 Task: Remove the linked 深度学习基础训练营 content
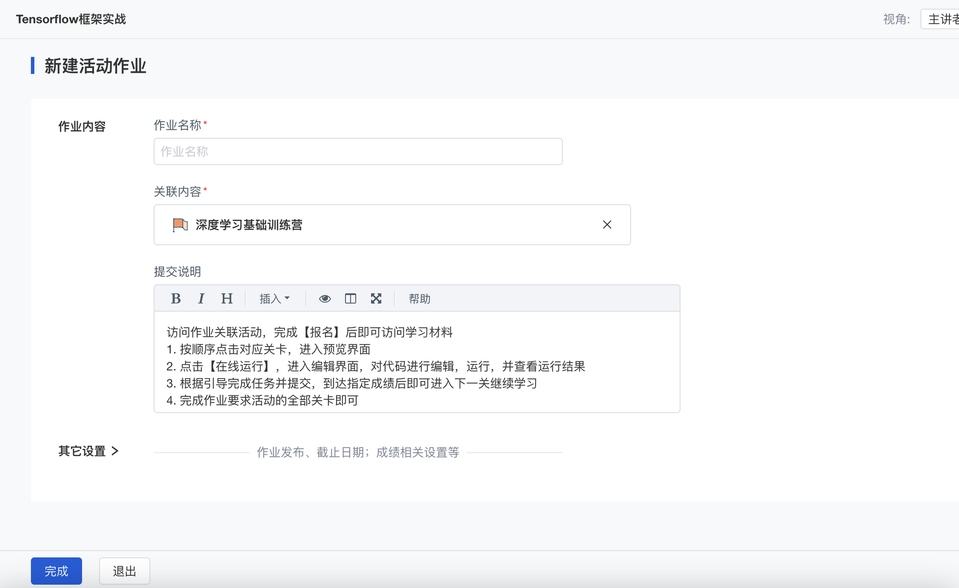[x=607, y=225]
